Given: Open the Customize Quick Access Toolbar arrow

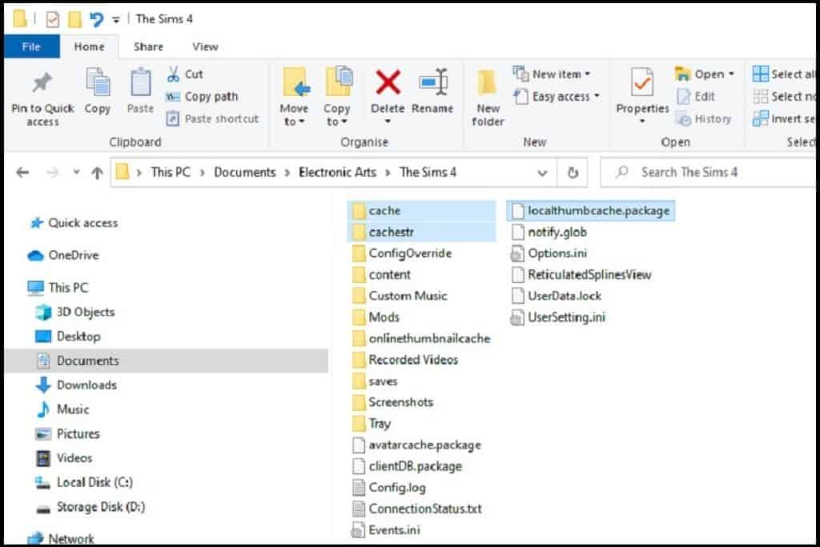Looking at the screenshot, I should click(116, 20).
